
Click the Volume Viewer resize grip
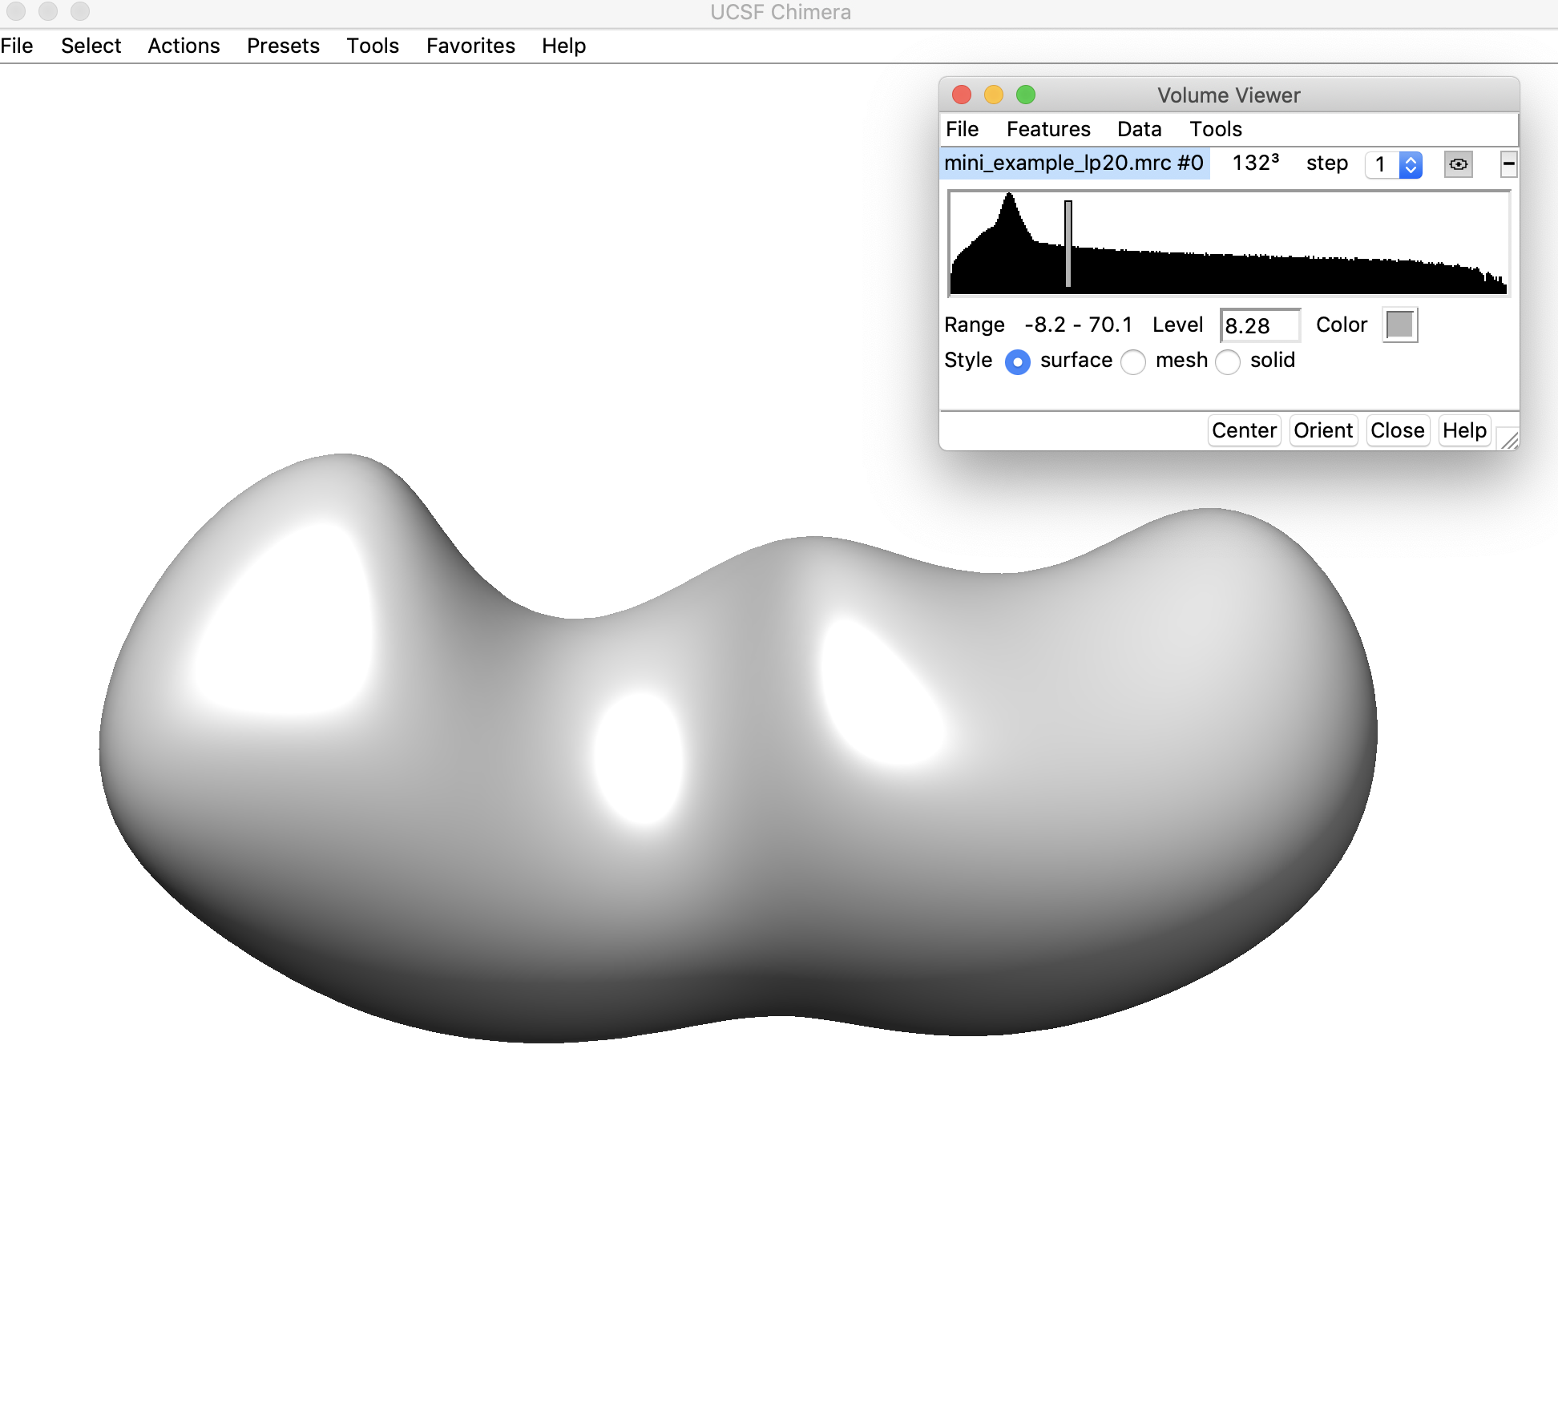click(x=1509, y=439)
